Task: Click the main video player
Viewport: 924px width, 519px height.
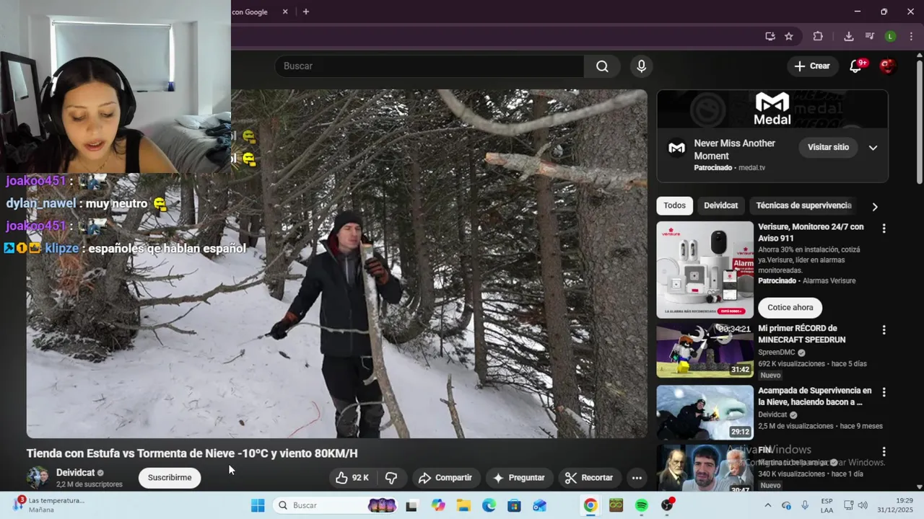Action: (x=336, y=264)
